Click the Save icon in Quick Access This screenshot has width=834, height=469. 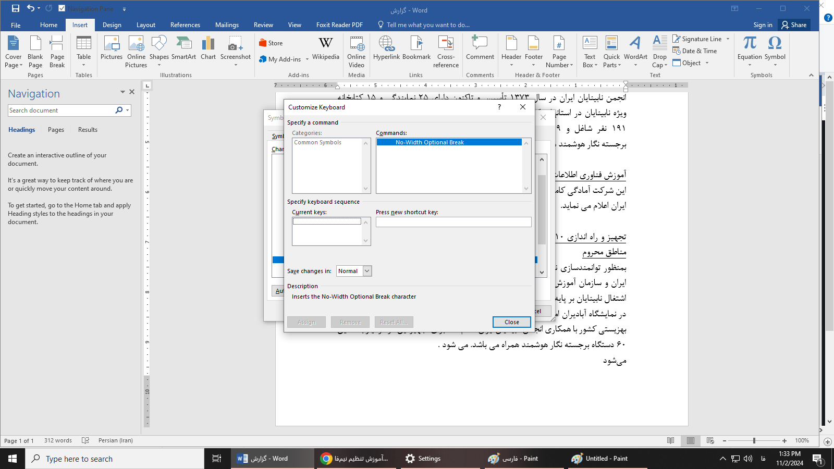coord(16,8)
